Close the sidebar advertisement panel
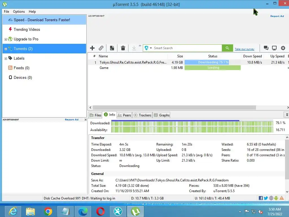 click(86, 120)
